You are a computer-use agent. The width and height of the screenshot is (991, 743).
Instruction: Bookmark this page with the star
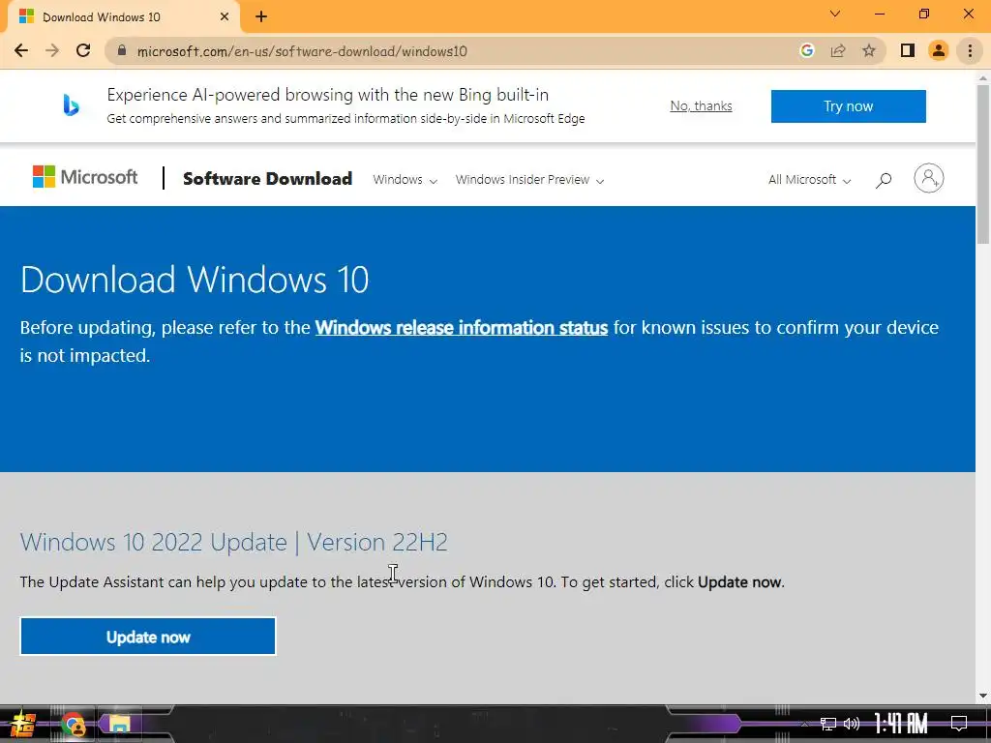point(869,51)
